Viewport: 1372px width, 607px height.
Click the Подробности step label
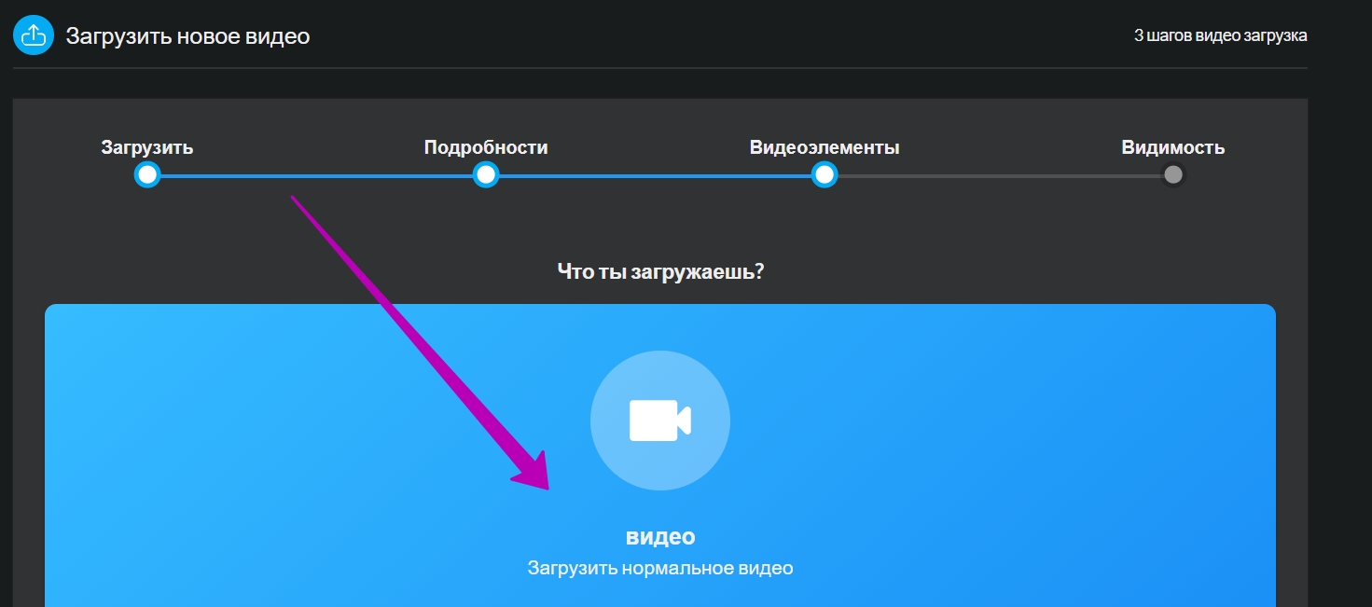click(x=486, y=147)
